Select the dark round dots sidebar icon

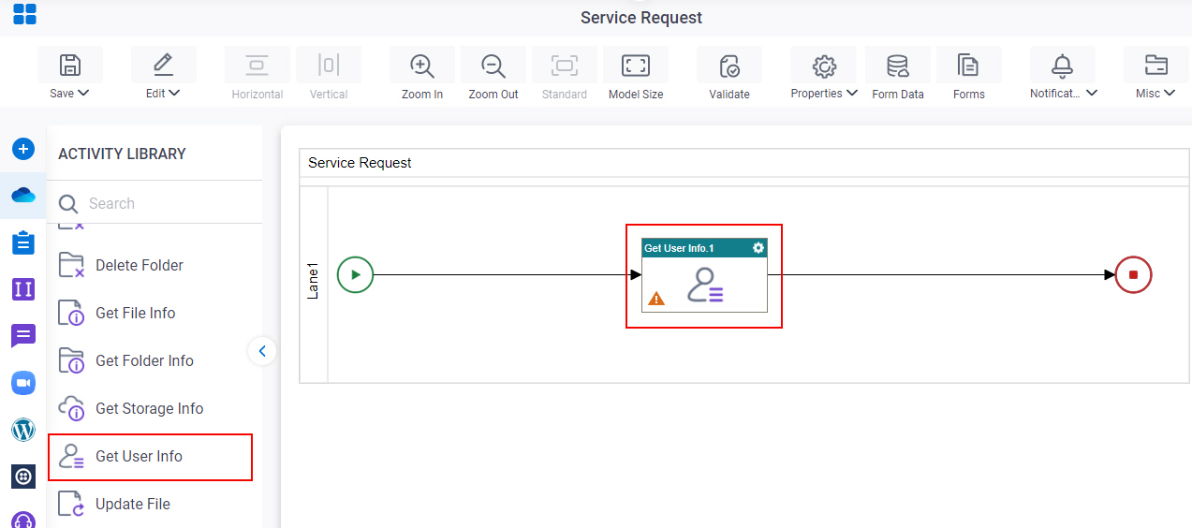click(23, 477)
